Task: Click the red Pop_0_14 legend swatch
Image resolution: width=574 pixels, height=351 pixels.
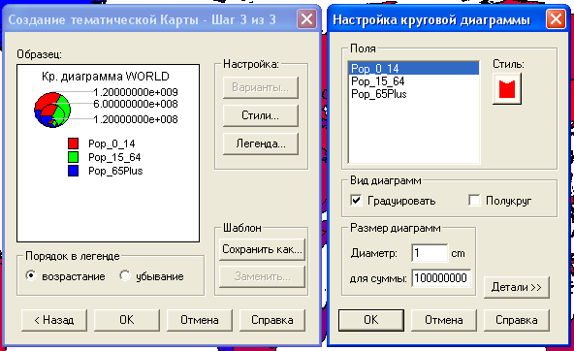Action: point(74,144)
